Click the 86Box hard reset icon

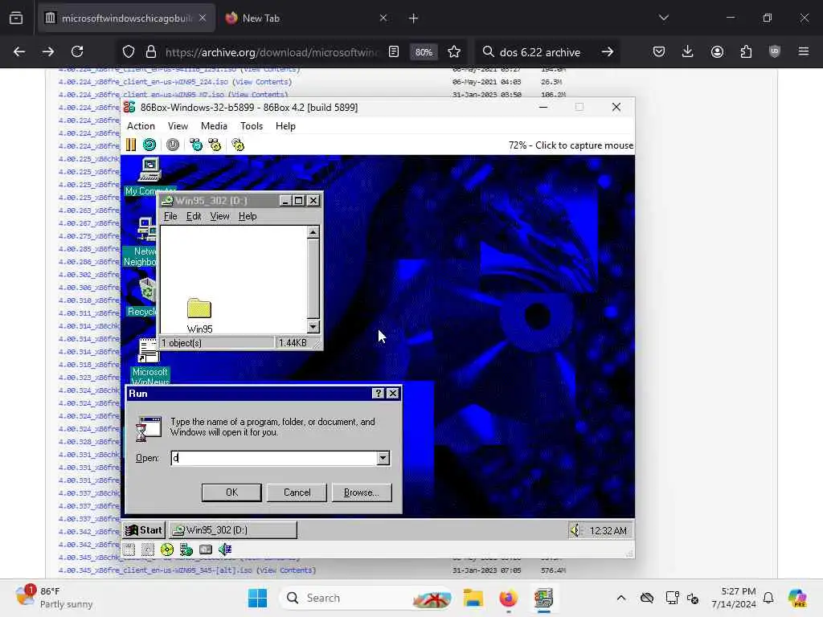coord(149,145)
